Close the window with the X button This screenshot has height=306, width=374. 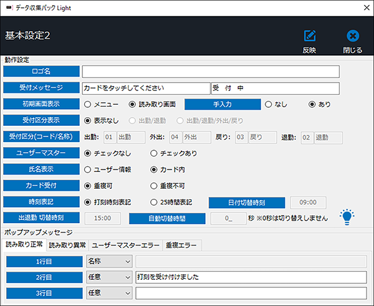367,7
